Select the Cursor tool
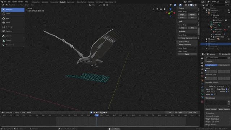 13,14
